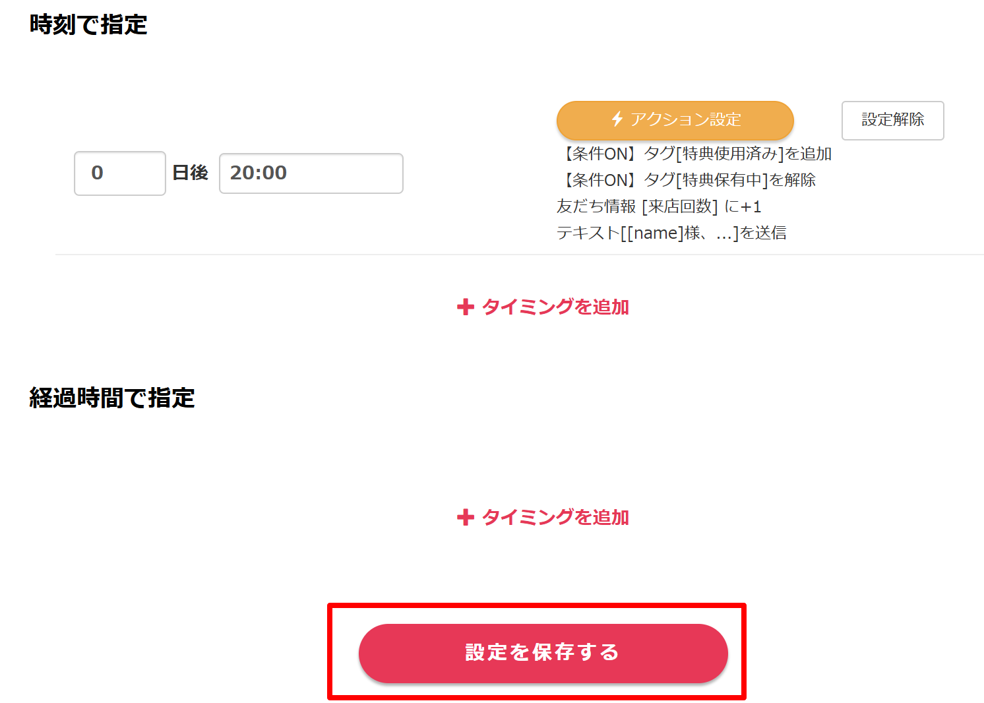Screen dimensions: 984x703
Task: Click the 時刻で指定 section heading
Action: 89,23
